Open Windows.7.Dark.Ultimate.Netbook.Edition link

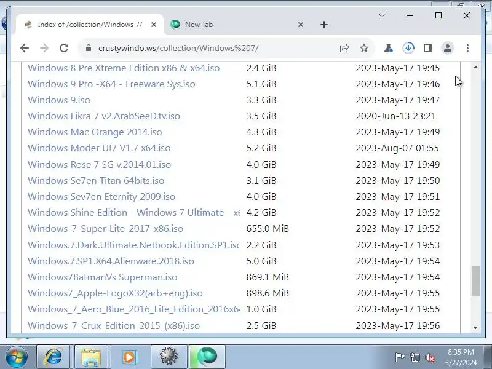point(134,245)
